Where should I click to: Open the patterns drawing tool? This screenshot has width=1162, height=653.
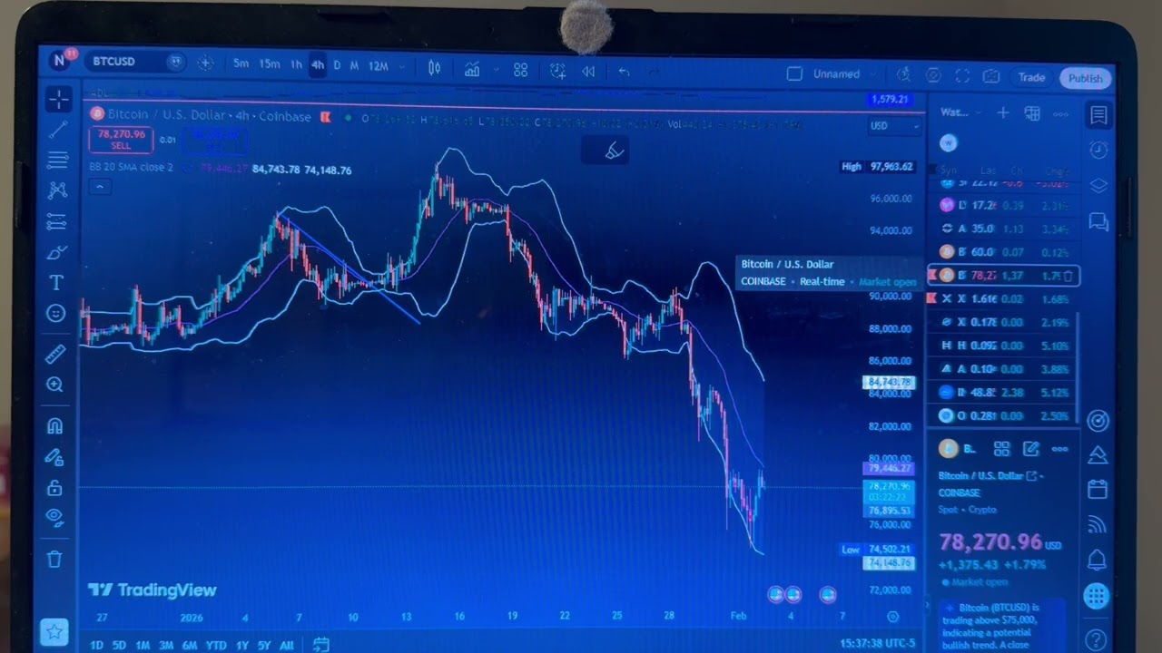pos(57,190)
